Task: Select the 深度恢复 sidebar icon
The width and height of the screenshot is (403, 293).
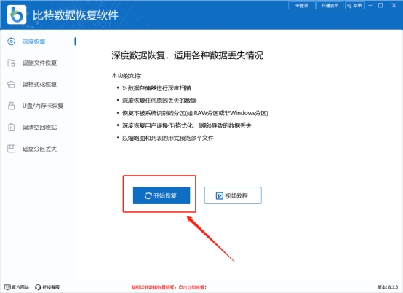Action: (x=12, y=42)
